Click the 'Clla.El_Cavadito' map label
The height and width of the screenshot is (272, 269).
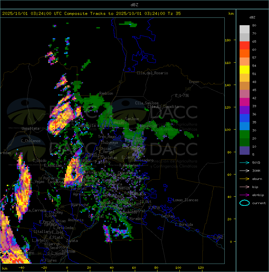(x=163, y=107)
